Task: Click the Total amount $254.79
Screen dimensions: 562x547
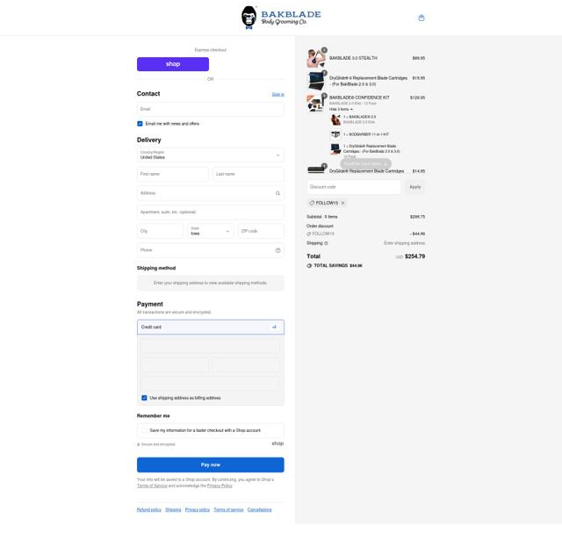Action: click(x=414, y=256)
